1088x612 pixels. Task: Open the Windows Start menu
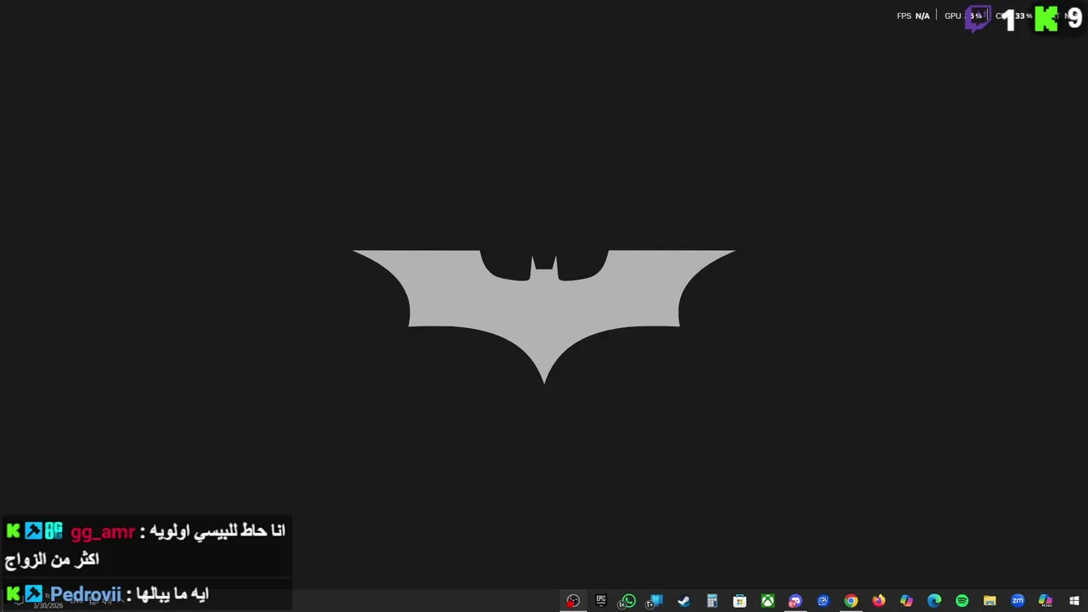point(1074,601)
